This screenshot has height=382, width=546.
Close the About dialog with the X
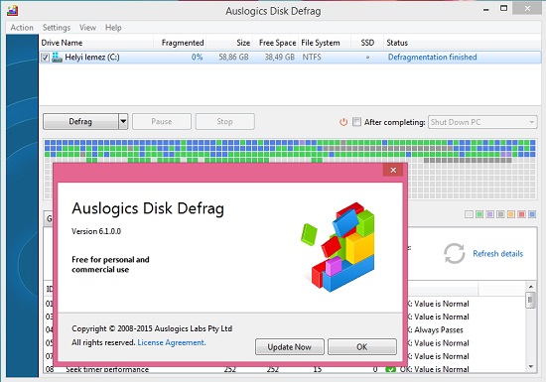[x=393, y=170]
